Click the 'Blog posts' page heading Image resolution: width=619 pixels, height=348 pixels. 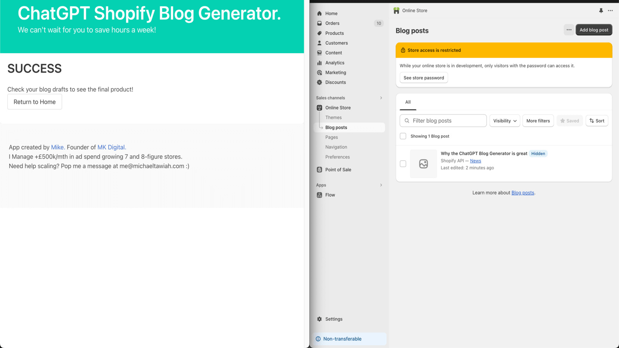412,31
